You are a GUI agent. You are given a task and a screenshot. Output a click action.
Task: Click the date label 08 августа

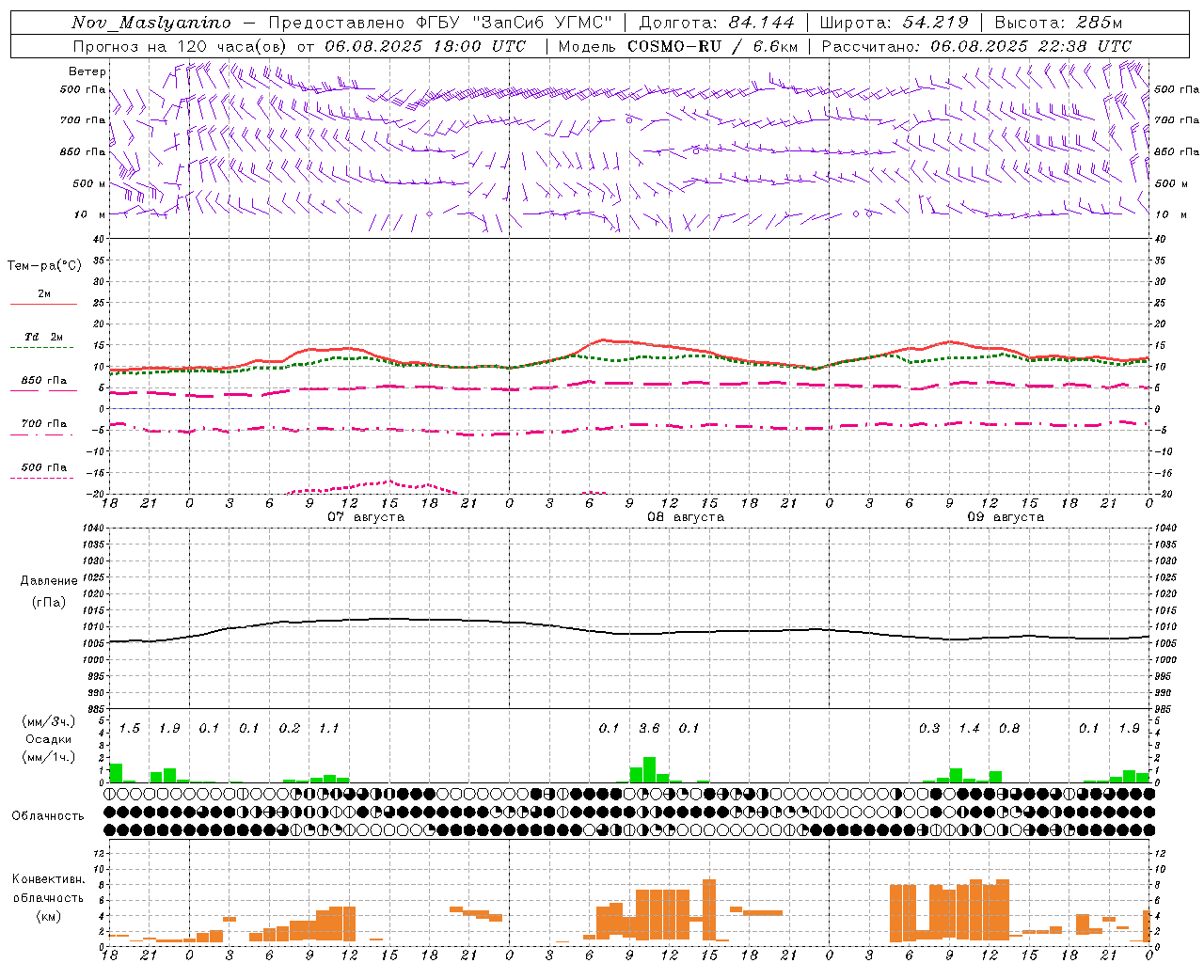686,517
